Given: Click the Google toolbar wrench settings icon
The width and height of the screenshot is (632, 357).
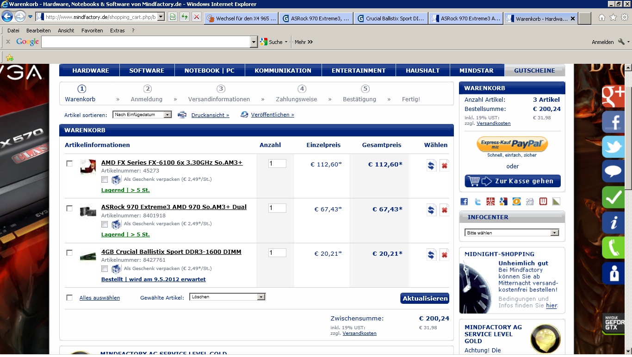Looking at the screenshot, I should point(621,42).
